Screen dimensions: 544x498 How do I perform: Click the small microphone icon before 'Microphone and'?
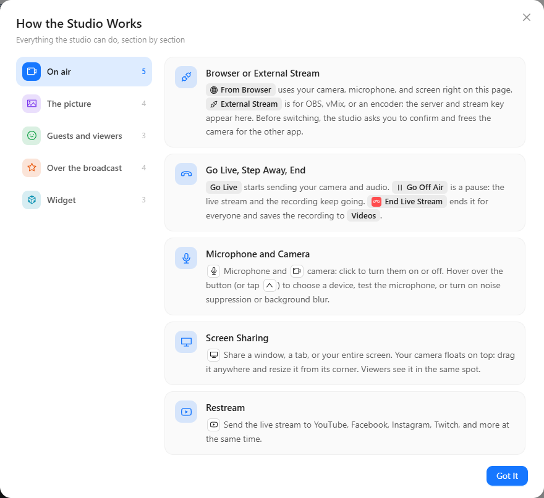214,271
